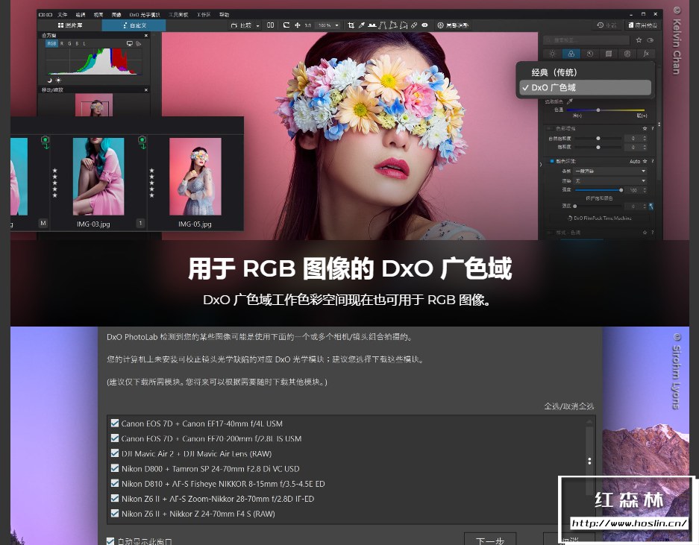This screenshot has height=545, width=699.
Task: Choose DxO 广色域 wide gamut option
Action: pyautogui.click(x=585, y=87)
